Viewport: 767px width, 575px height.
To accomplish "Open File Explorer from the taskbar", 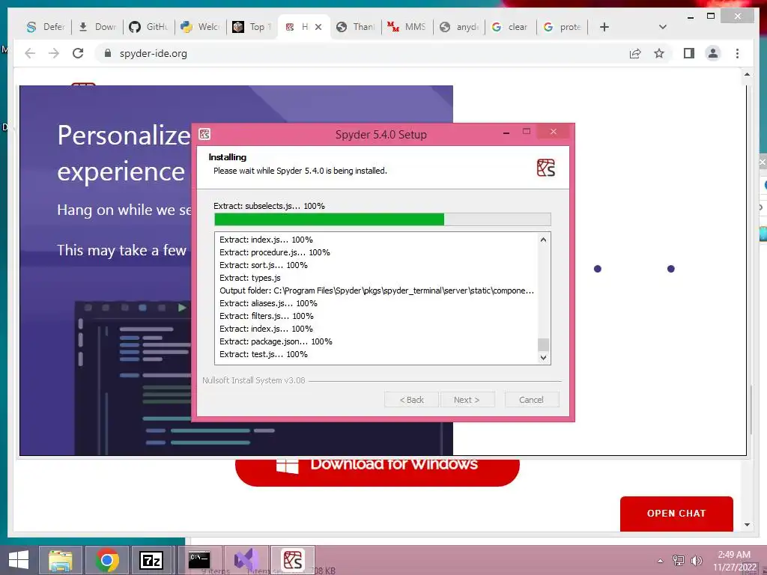I will tap(60, 560).
